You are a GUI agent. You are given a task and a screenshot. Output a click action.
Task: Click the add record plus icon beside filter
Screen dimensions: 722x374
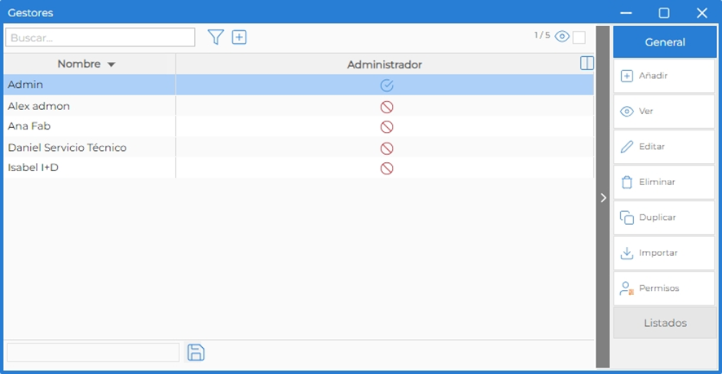click(239, 37)
